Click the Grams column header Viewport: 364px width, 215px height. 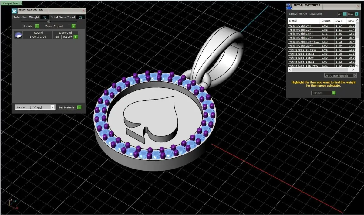pos(327,21)
